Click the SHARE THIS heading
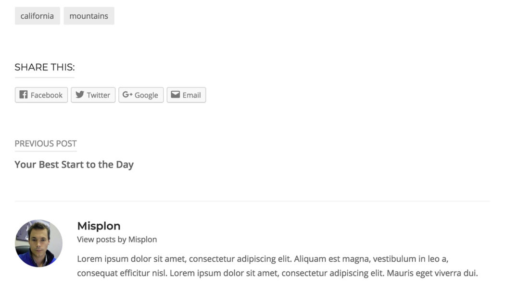Screen dimensions: 505x290 point(43,67)
